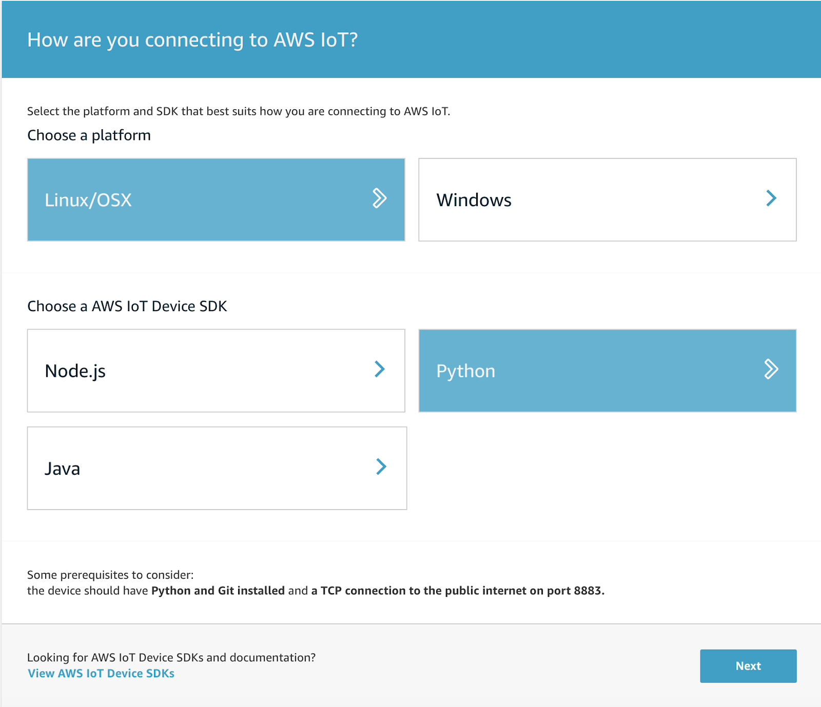Select the Python SDK card
This screenshot has height=707, width=821.
point(608,371)
